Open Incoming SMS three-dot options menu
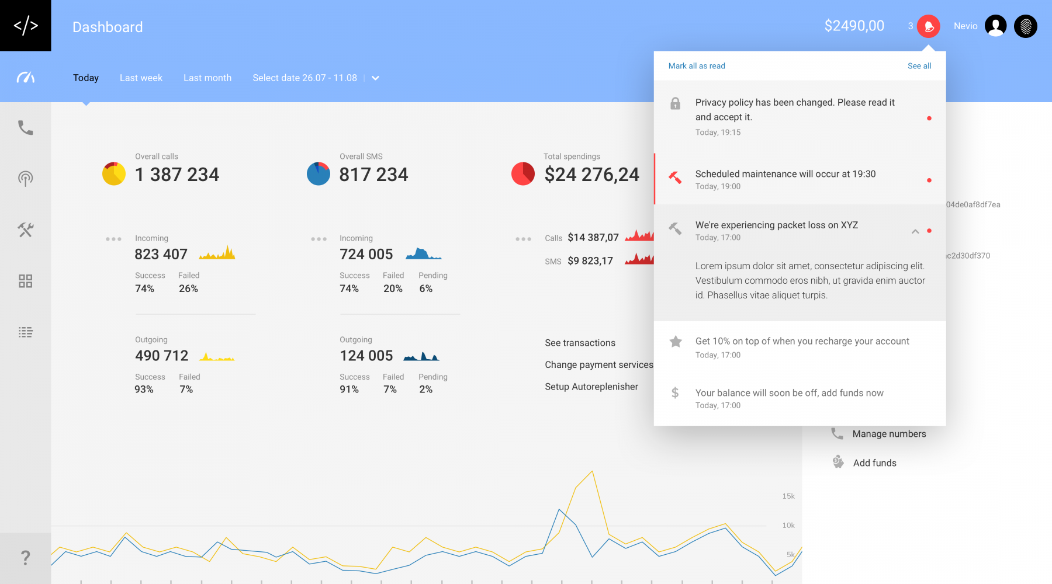The width and height of the screenshot is (1052, 584). tap(319, 239)
